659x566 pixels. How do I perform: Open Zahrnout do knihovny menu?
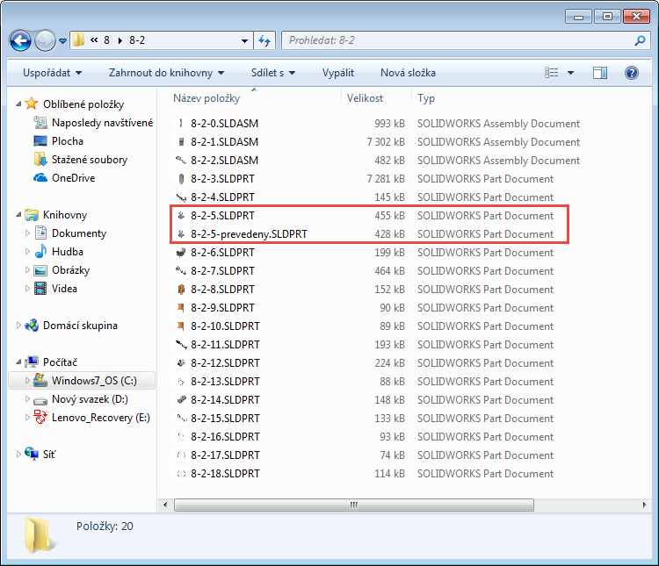166,73
